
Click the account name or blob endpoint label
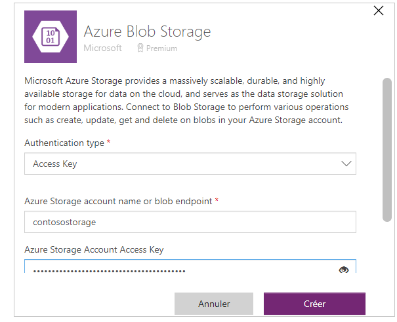tap(118, 202)
